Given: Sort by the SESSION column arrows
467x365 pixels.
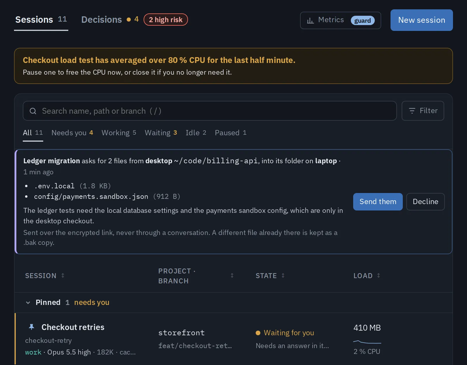Looking at the screenshot, I should [x=63, y=275].
